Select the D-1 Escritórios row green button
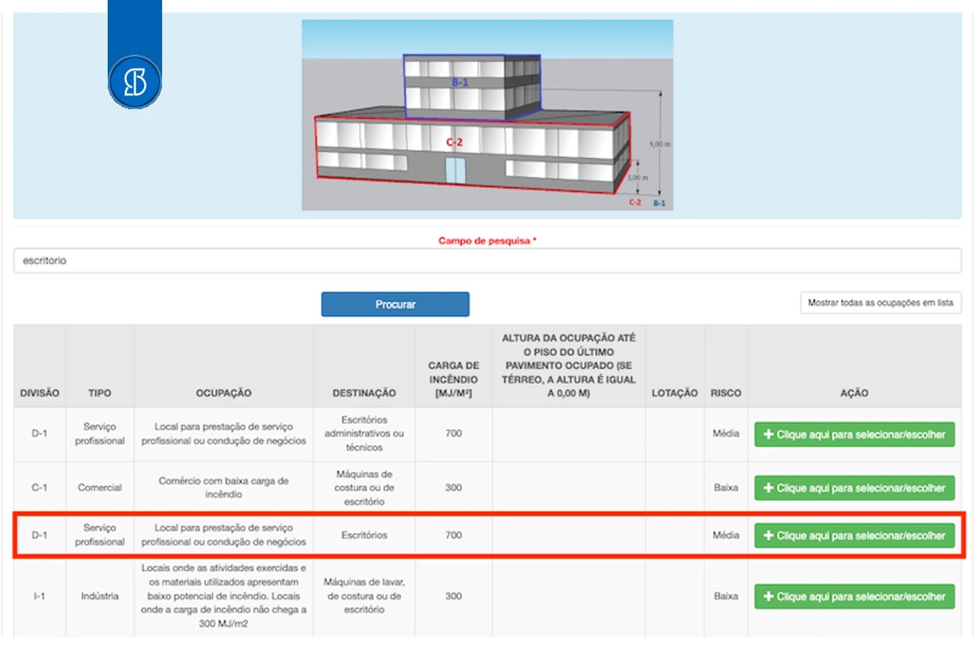 (855, 535)
